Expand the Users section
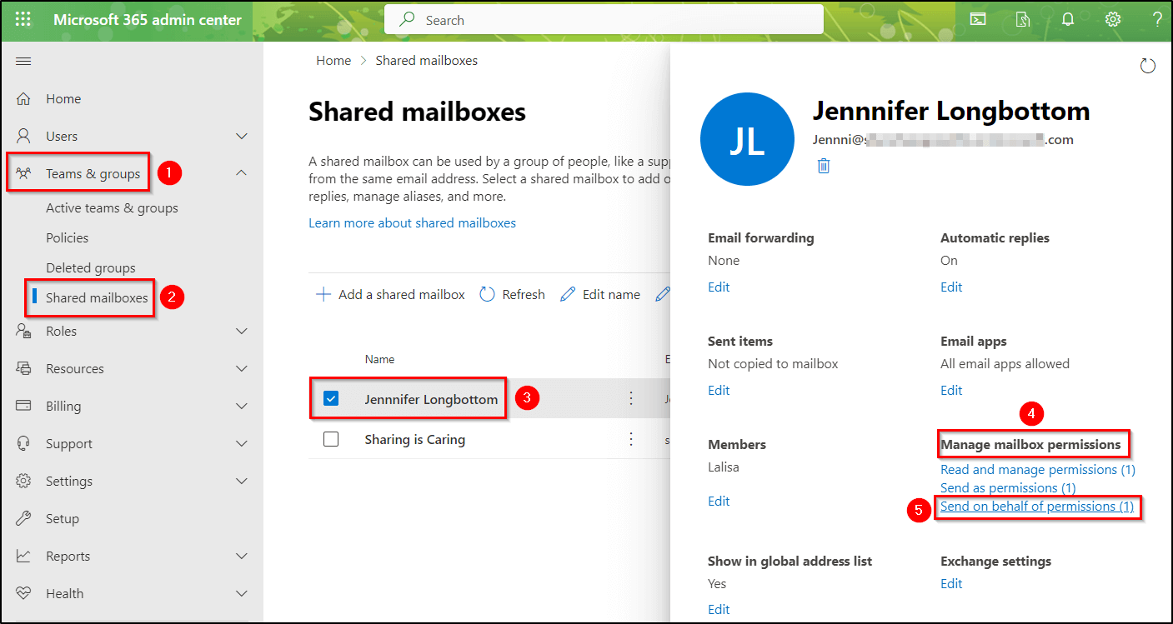This screenshot has height=624, width=1173. [241, 135]
